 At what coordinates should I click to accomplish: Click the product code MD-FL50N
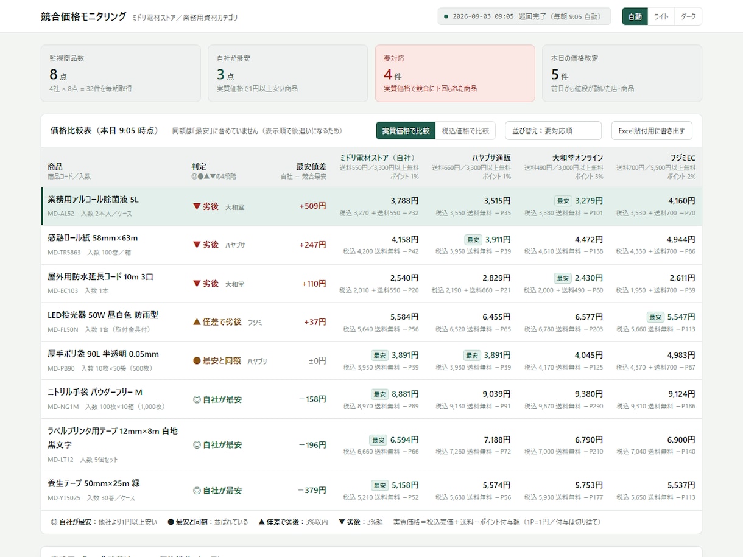pyautogui.click(x=63, y=329)
